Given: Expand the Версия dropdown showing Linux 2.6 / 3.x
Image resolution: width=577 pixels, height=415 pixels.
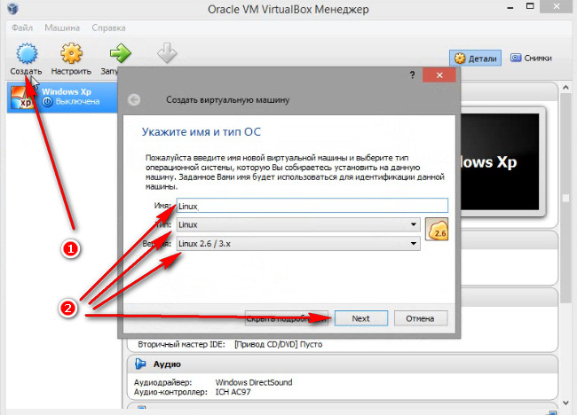Looking at the screenshot, I should (x=297, y=243).
